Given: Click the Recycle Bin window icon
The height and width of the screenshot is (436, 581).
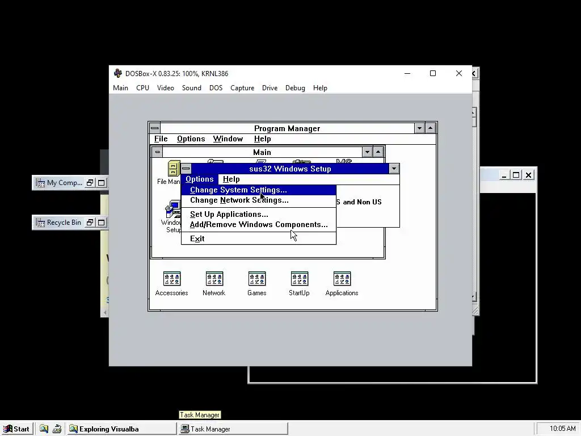Looking at the screenshot, I should pyautogui.click(x=40, y=223).
